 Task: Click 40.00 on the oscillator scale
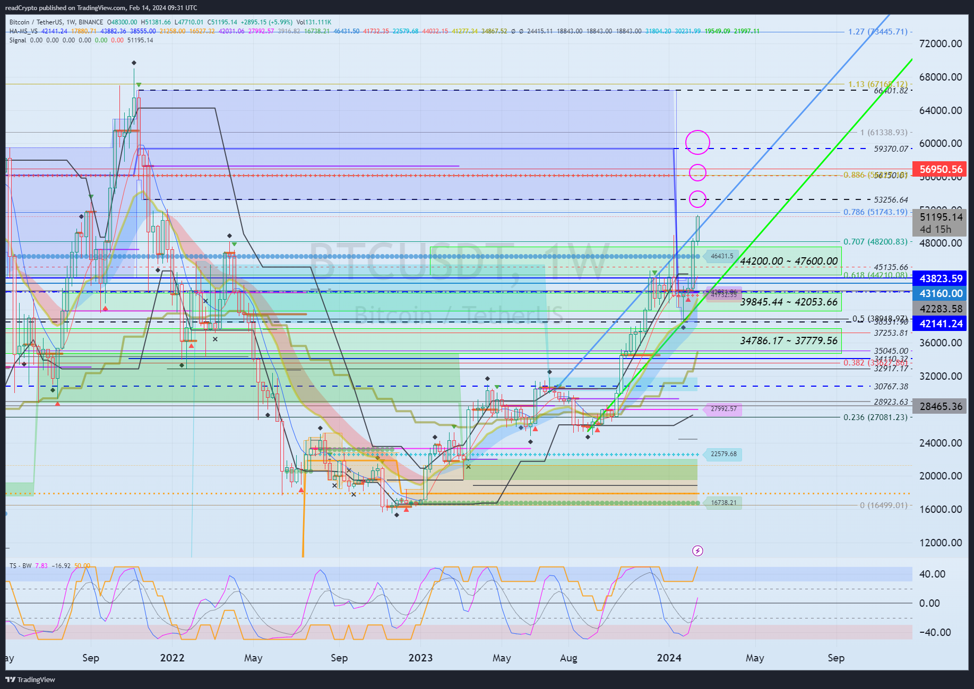(x=933, y=574)
